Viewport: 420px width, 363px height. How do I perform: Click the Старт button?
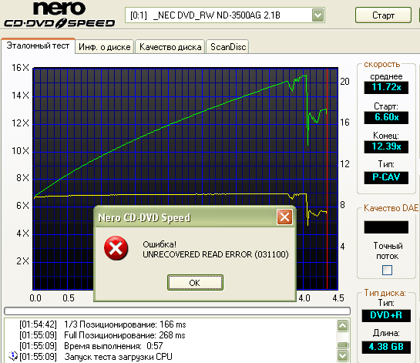[x=383, y=15]
